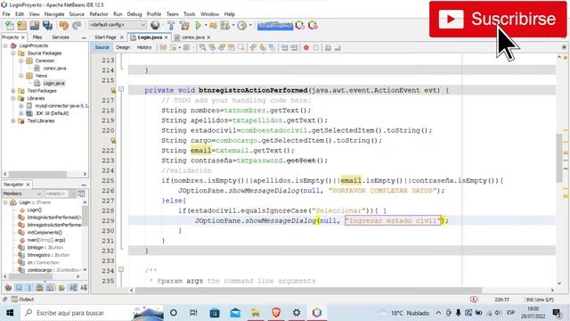Viewport: 570px width, 321px height.
Task: Click the Shift Line Left icon
Action: 285,47
